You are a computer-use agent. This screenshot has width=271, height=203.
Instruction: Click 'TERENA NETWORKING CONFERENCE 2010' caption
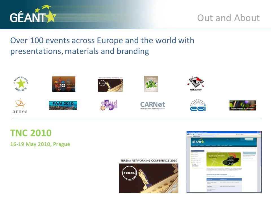click(x=149, y=160)
